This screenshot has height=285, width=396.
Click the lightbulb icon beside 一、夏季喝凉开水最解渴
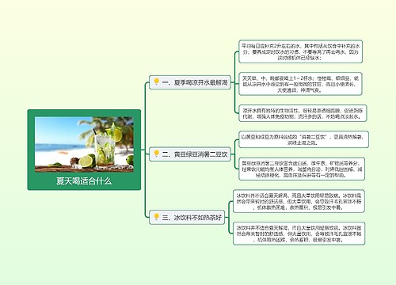tap(156, 82)
